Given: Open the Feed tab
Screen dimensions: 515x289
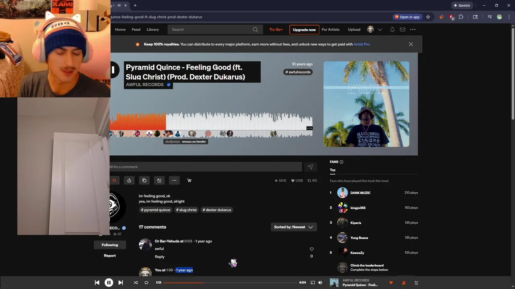Looking at the screenshot, I should [x=136, y=29].
